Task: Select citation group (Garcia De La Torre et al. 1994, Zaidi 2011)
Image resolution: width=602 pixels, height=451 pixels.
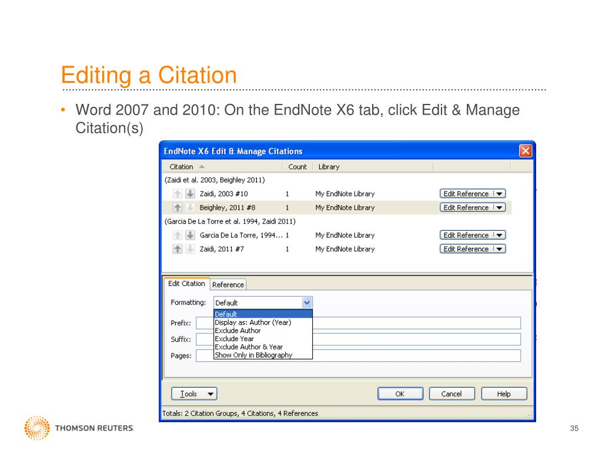Action: coord(230,221)
